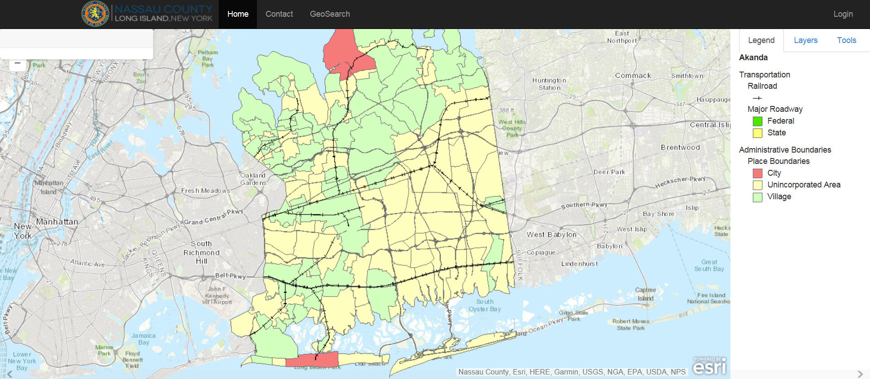Viewport: 870px width, 379px height.
Task: Switch to the Layers tab
Action: 805,40
